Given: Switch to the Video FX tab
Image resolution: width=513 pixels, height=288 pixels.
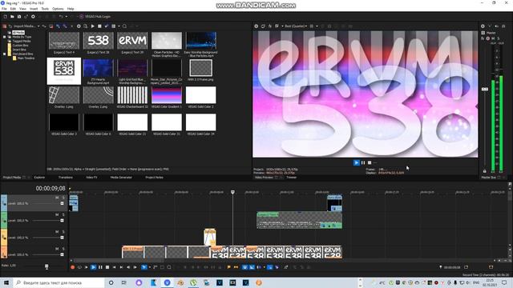Looking at the screenshot, I should (91, 178).
